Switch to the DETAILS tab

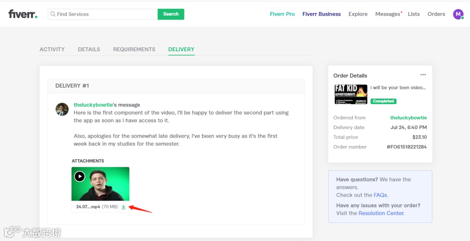[89, 50]
